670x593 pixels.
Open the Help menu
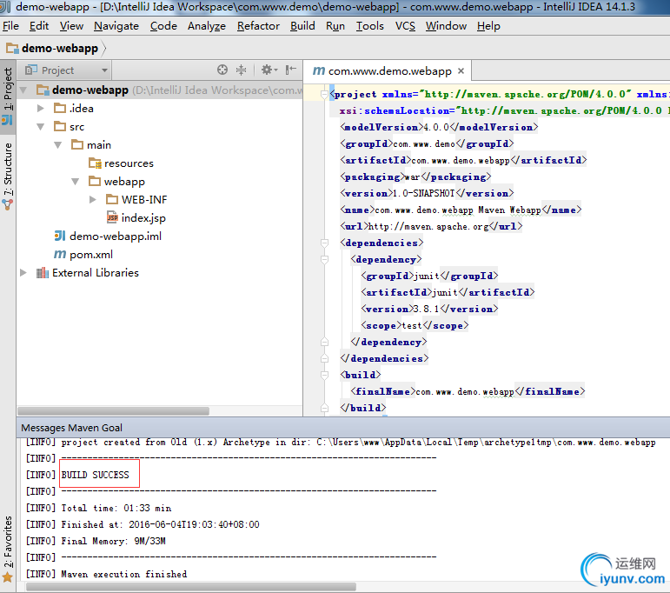tap(488, 26)
